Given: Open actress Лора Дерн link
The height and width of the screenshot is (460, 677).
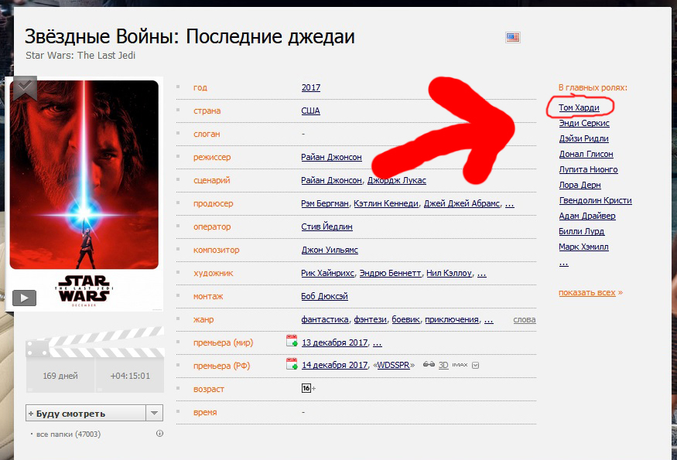Looking at the screenshot, I should tap(580, 185).
